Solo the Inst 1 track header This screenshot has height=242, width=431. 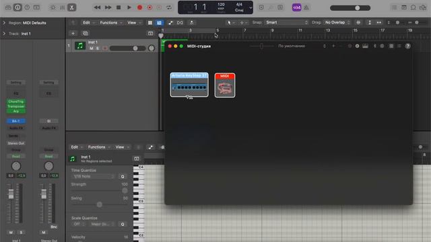[97, 48]
